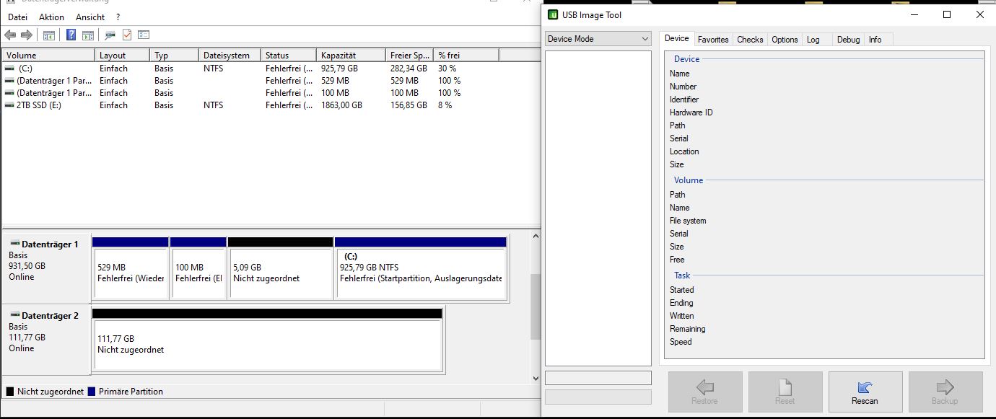Click the 1863,00 GB capacity cell
Image resolution: width=996 pixels, height=419 pixels.
(x=341, y=105)
